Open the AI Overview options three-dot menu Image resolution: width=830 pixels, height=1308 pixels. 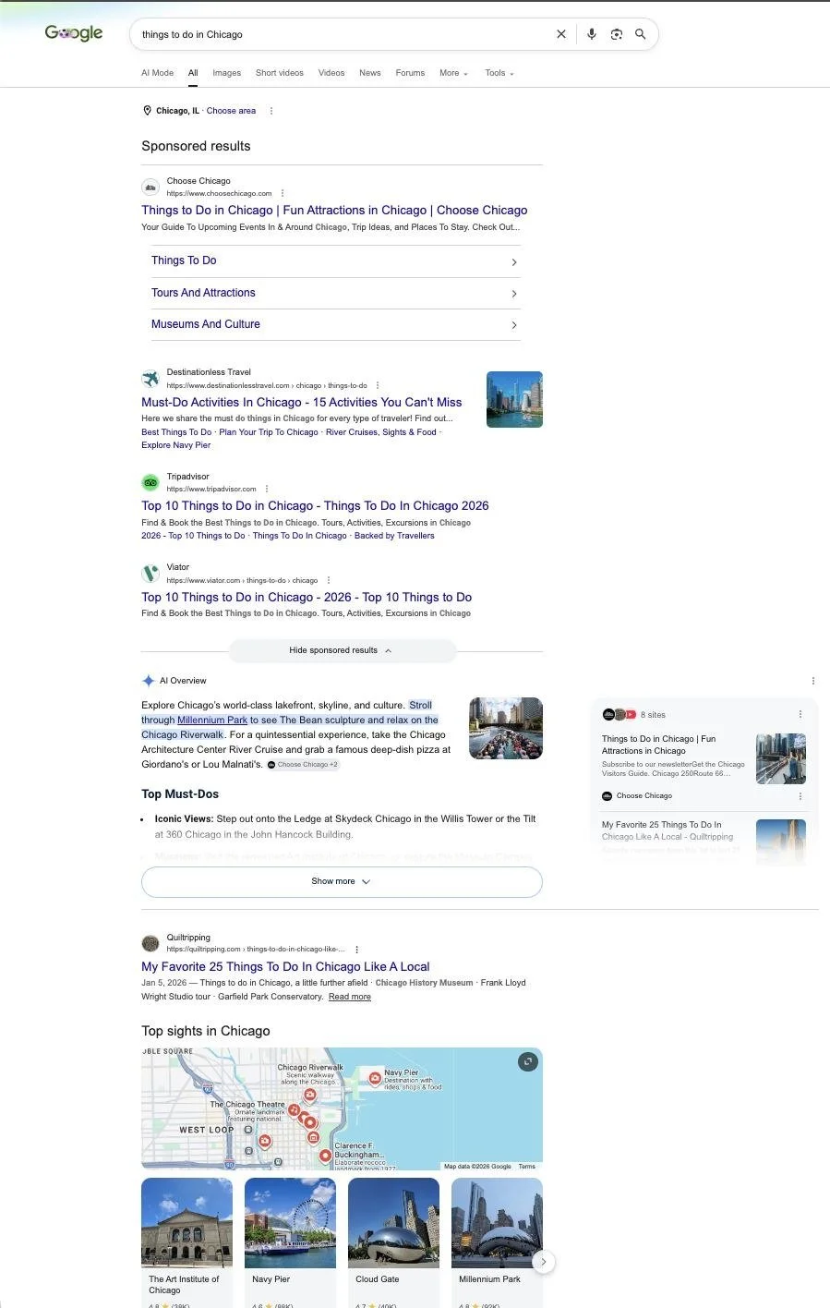(x=813, y=681)
